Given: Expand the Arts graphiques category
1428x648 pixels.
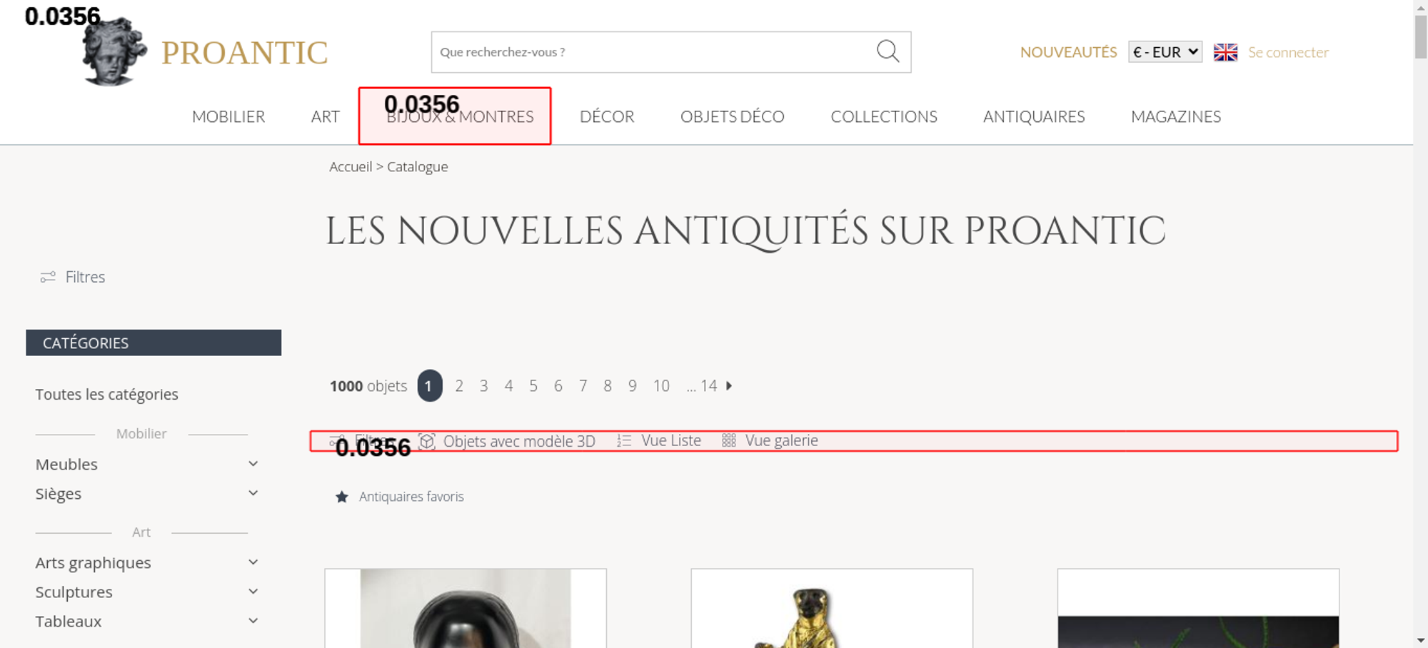Looking at the screenshot, I should [253, 562].
